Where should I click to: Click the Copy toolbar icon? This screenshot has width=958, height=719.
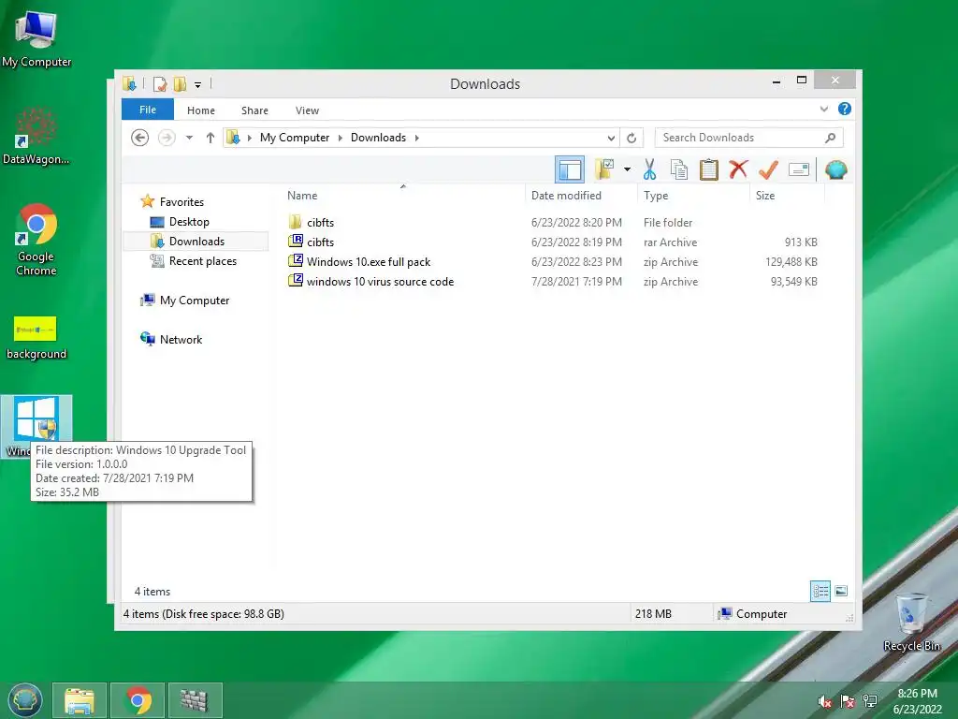(x=679, y=169)
